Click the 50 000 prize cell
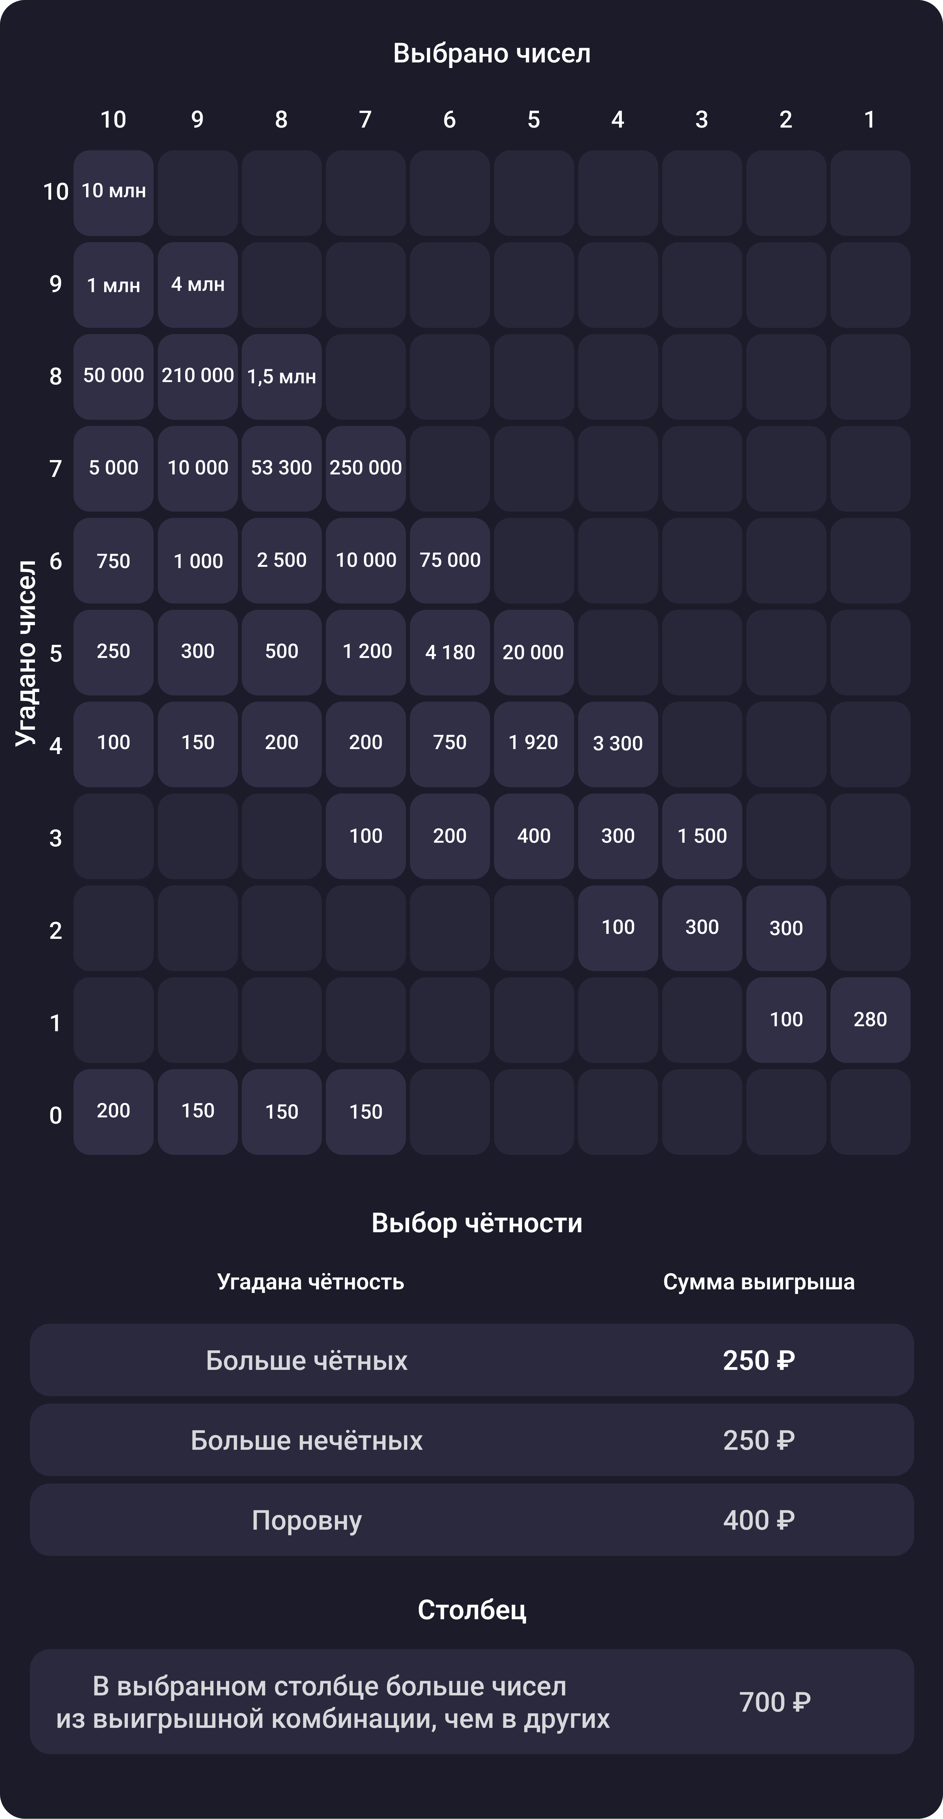Image resolution: width=943 pixels, height=1819 pixels. [x=114, y=376]
